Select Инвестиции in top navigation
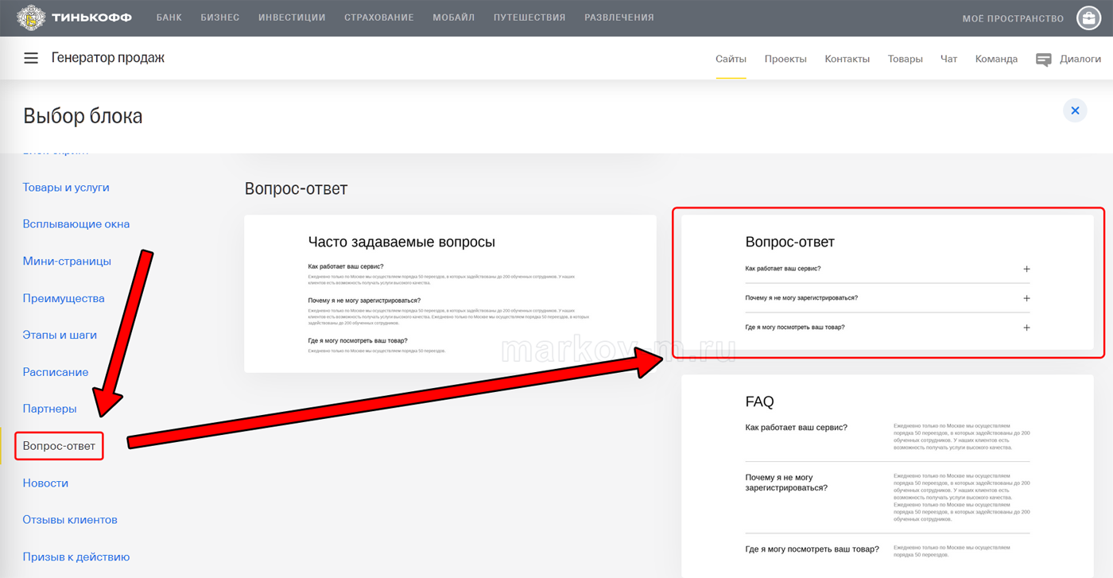Image resolution: width=1113 pixels, height=578 pixels. 292,17
